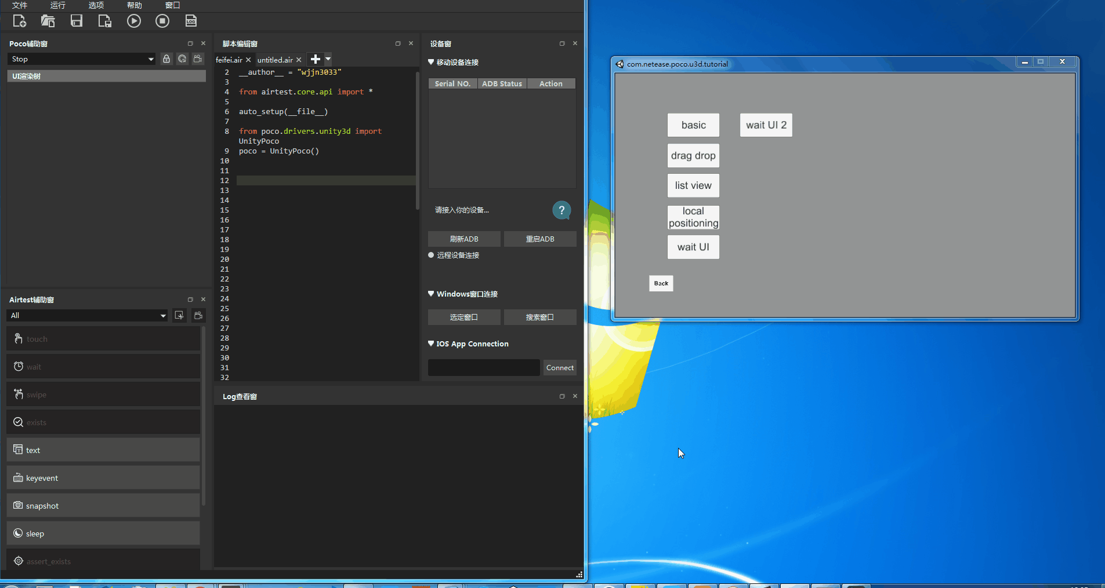Click the lock icon in Poco辅助窗
1105x588 pixels.
166,59
